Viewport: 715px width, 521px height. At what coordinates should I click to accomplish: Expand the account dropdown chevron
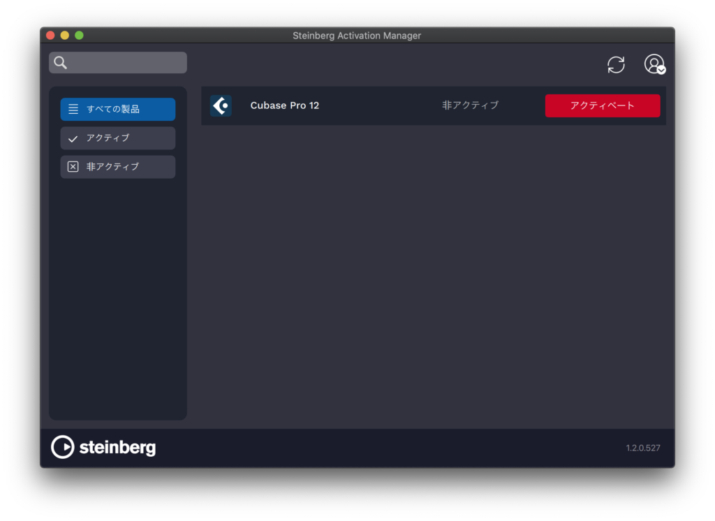[x=661, y=71]
